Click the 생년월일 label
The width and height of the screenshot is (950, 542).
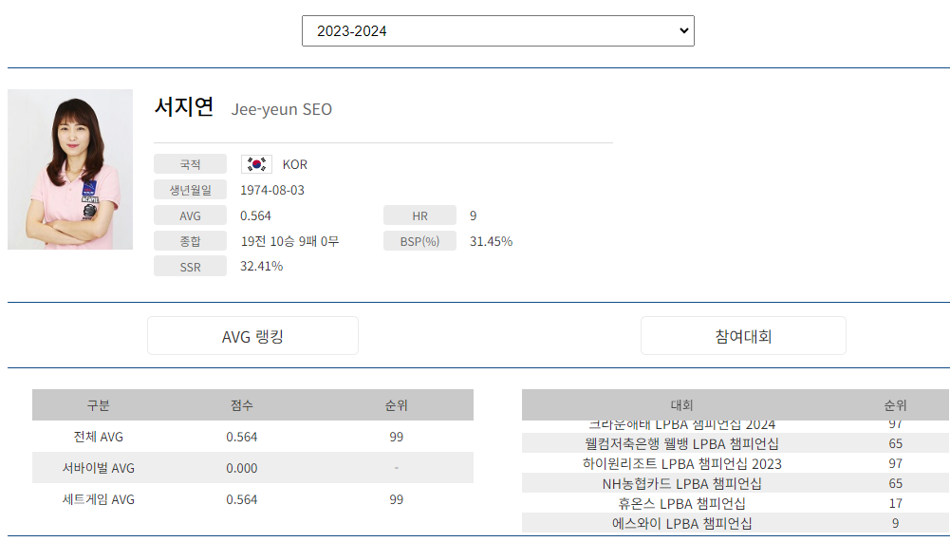click(190, 190)
